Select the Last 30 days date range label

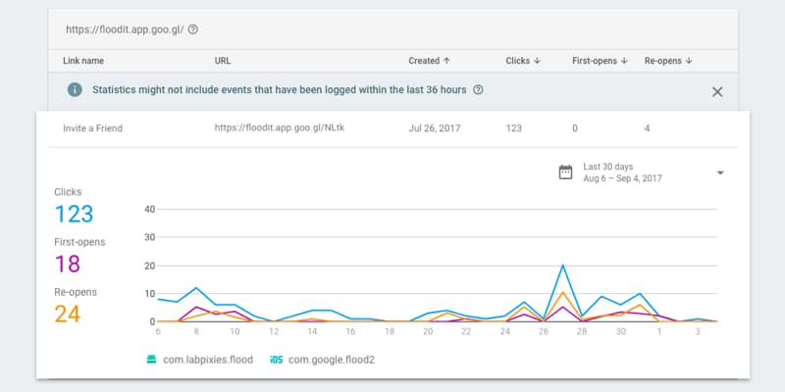pyautogui.click(x=608, y=167)
